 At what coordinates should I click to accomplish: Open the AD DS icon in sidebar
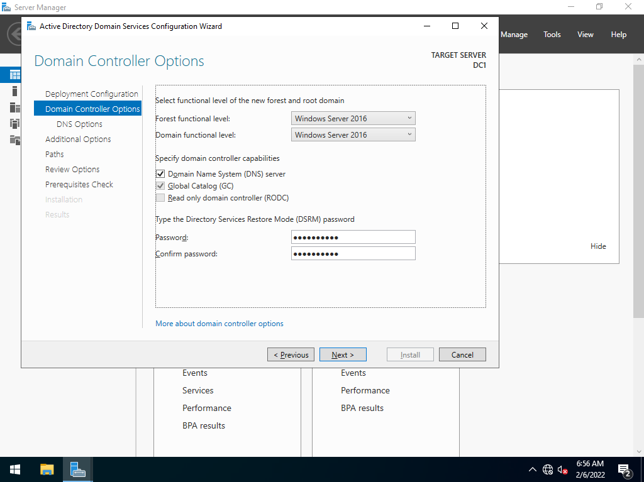pos(15,124)
